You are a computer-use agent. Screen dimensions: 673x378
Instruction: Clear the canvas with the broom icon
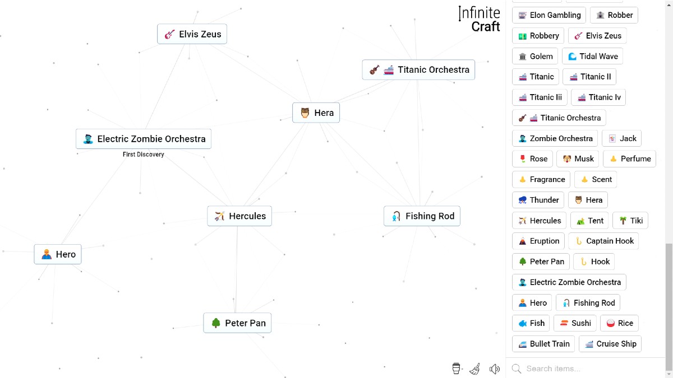point(475,368)
